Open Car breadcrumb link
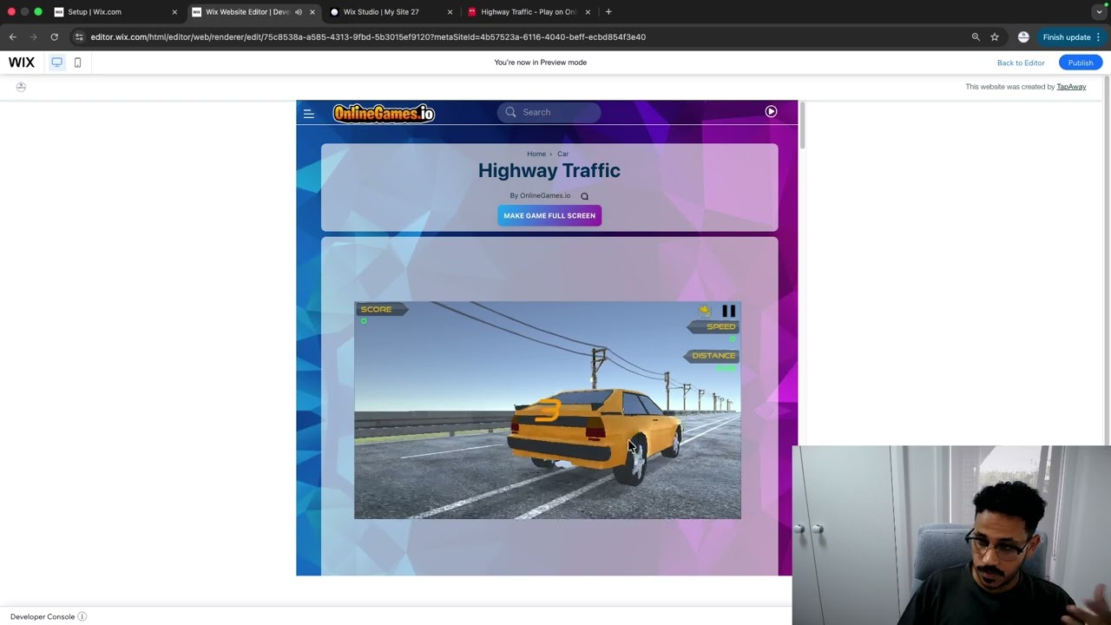This screenshot has width=1111, height=625. click(x=562, y=154)
